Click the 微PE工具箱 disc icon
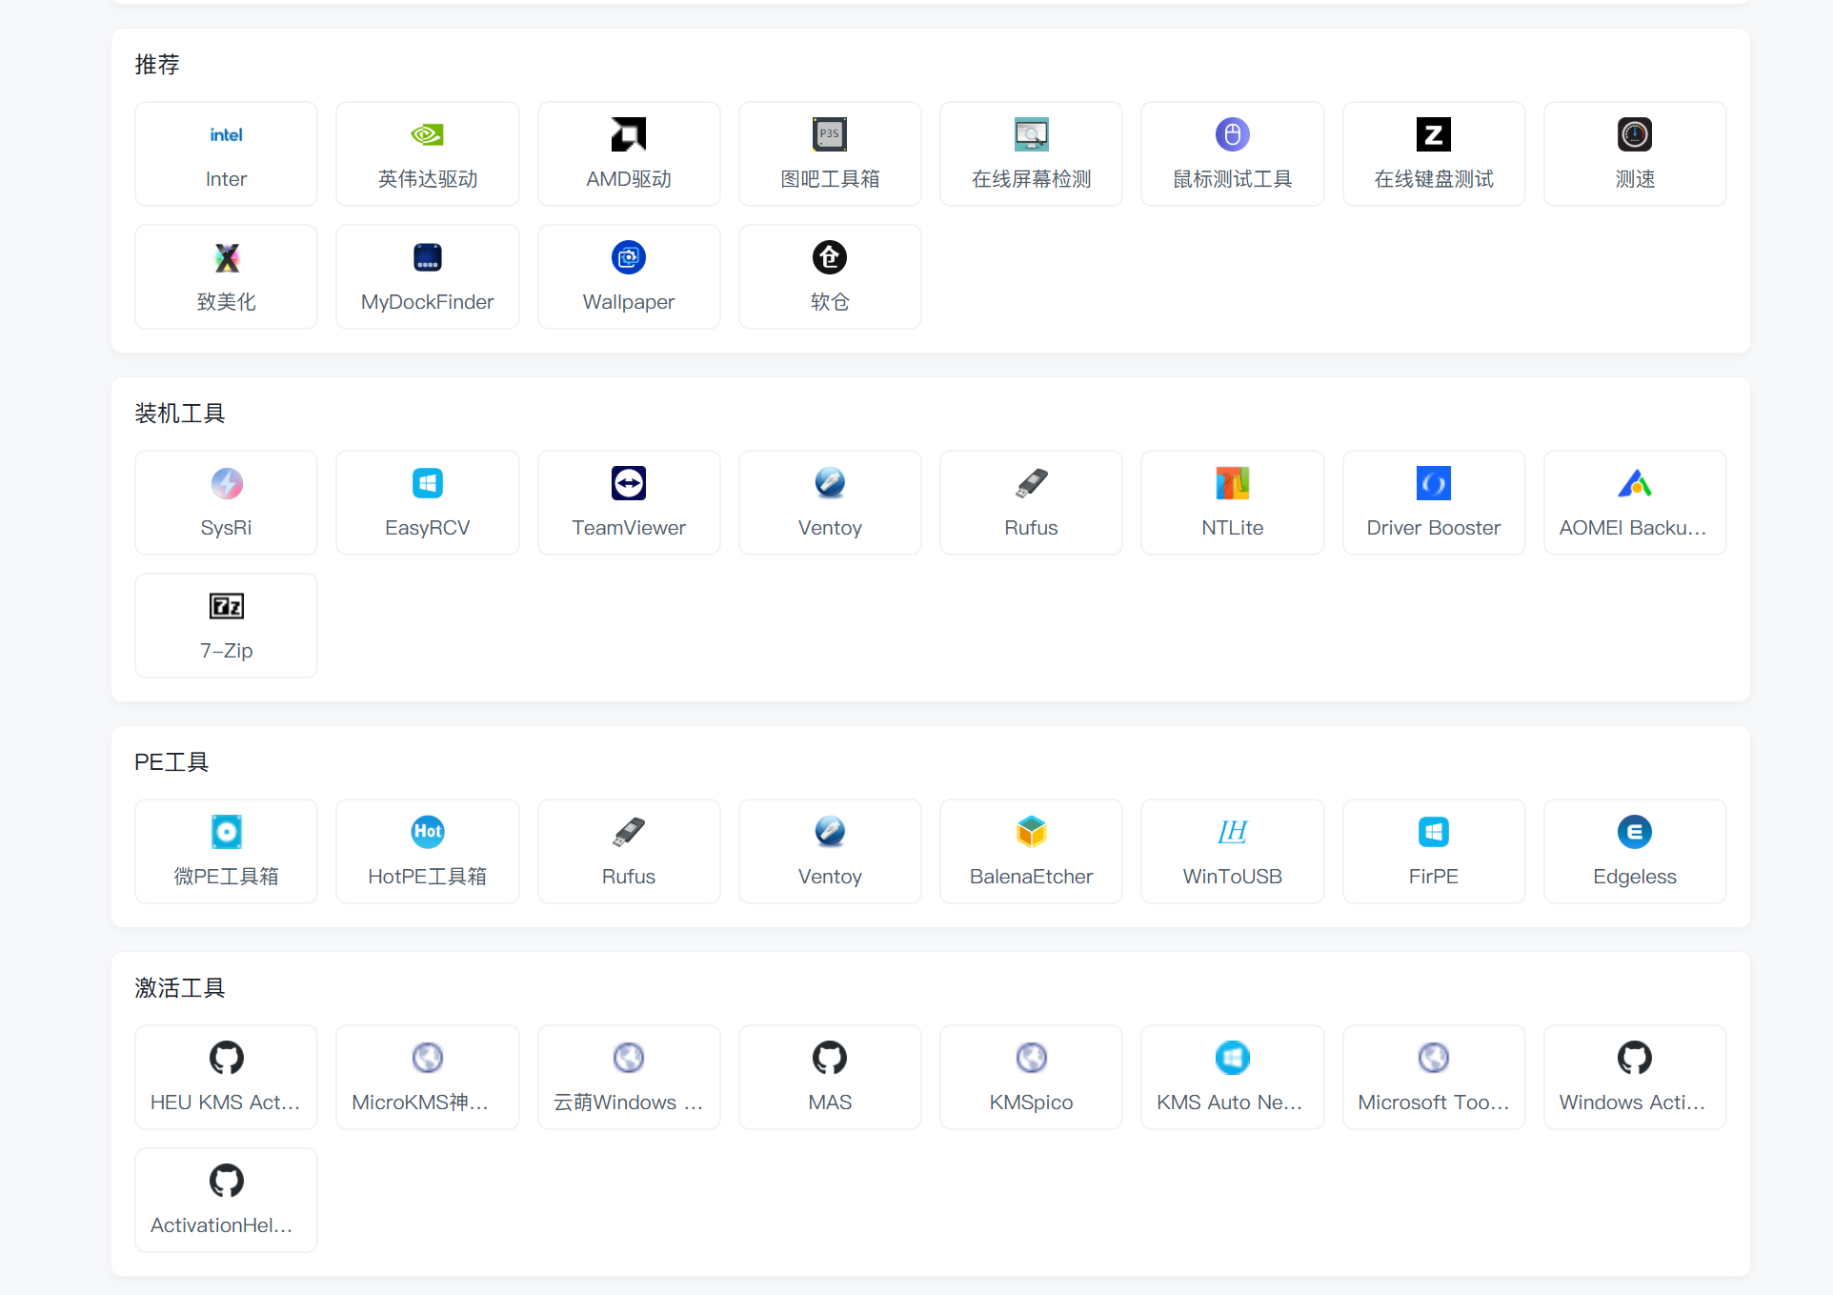The image size is (1833, 1295). pos(226,832)
